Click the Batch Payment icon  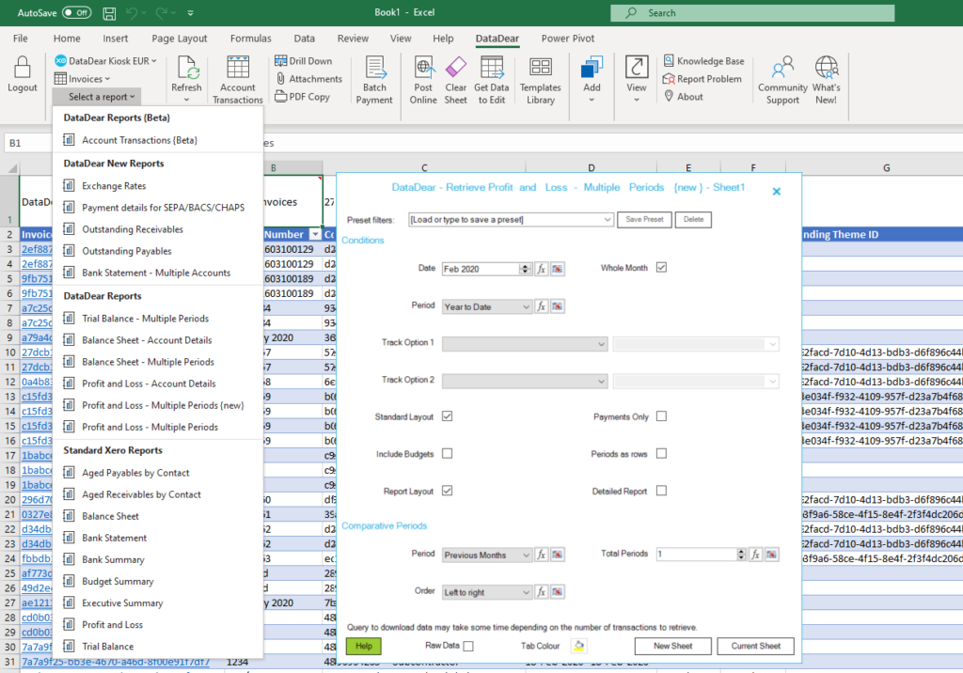point(374,68)
